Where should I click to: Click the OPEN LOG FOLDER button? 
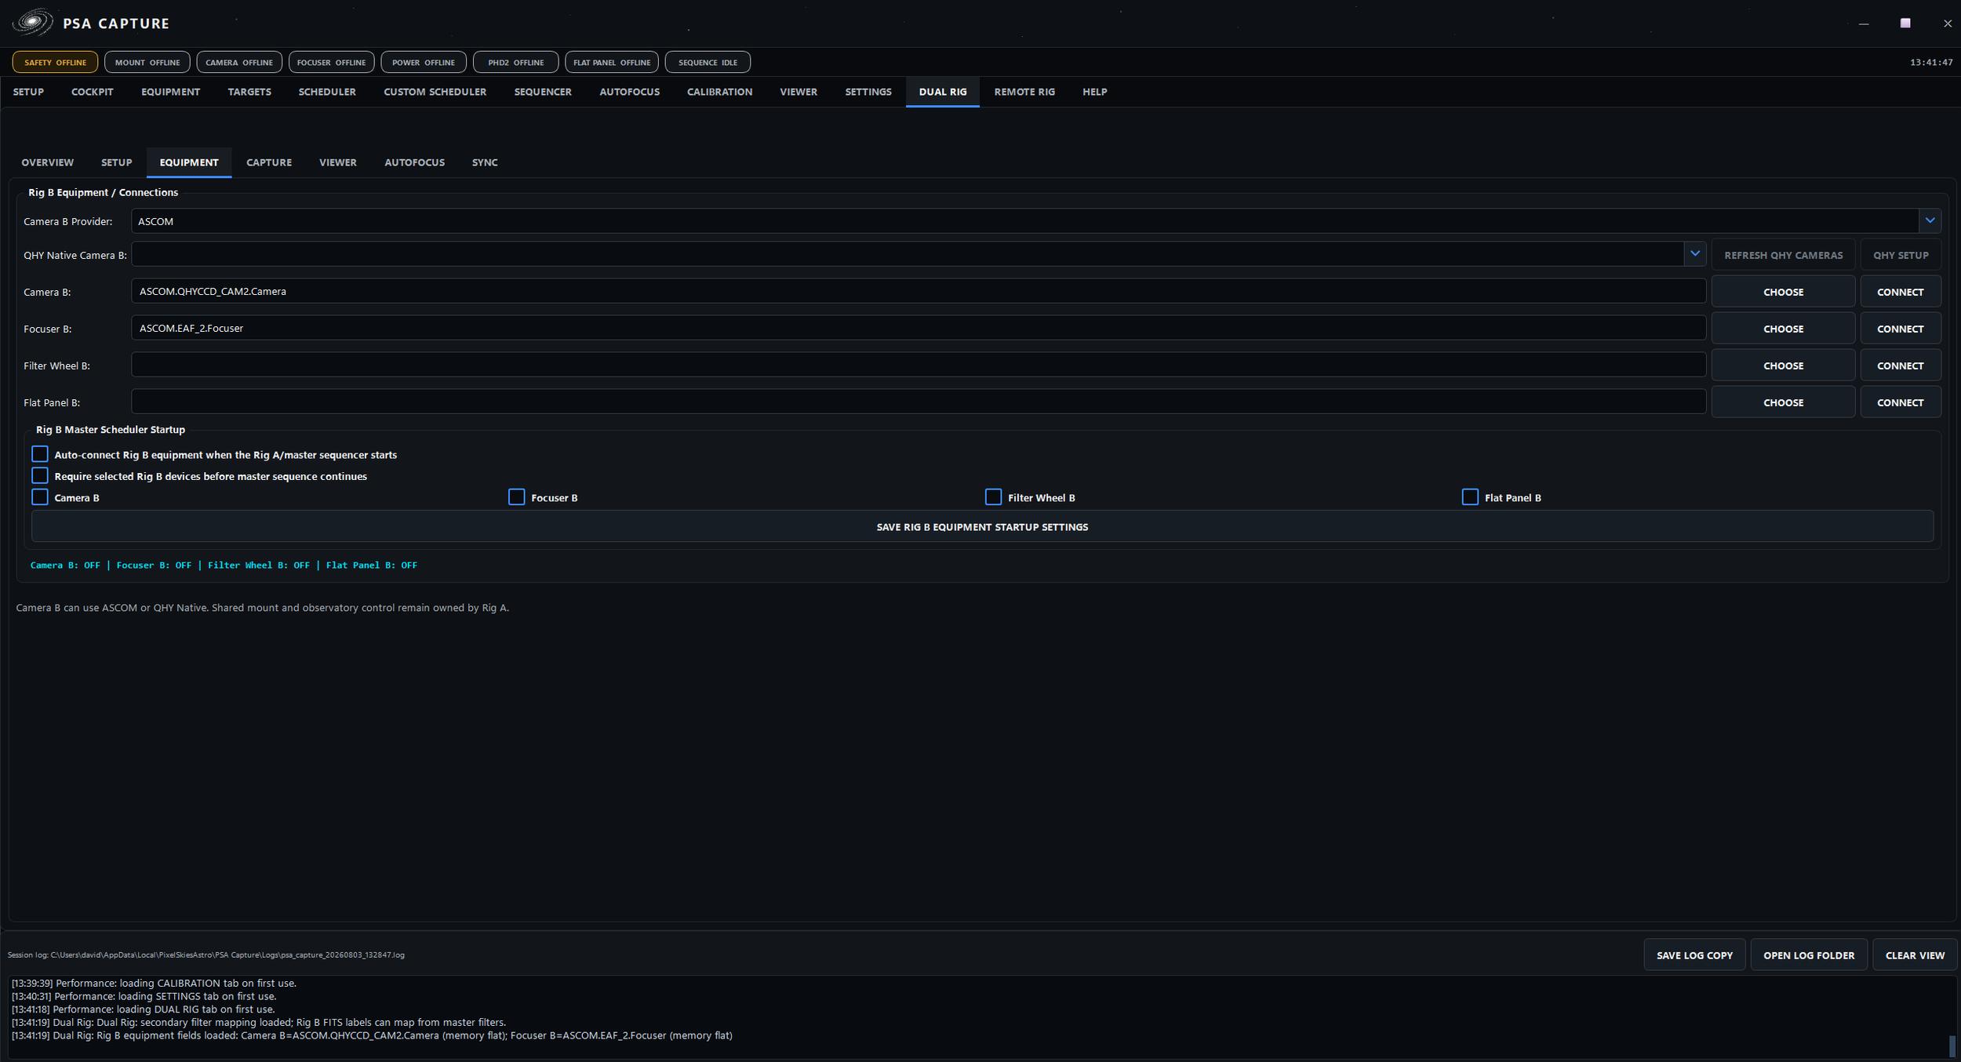coord(1809,955)
